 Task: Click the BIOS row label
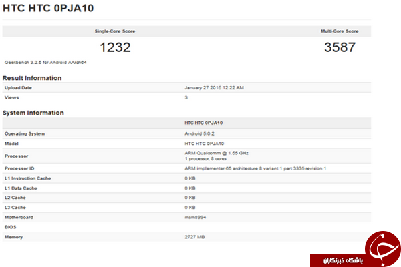11,227
